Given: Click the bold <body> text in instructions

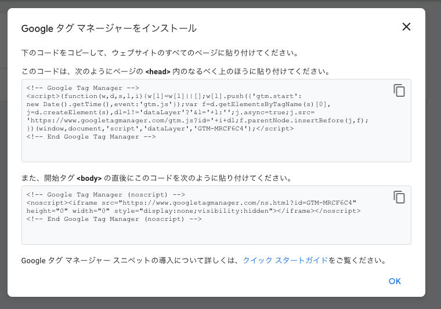Looking at the screenshot, I should pyautogui.click(x=89, y=179).
